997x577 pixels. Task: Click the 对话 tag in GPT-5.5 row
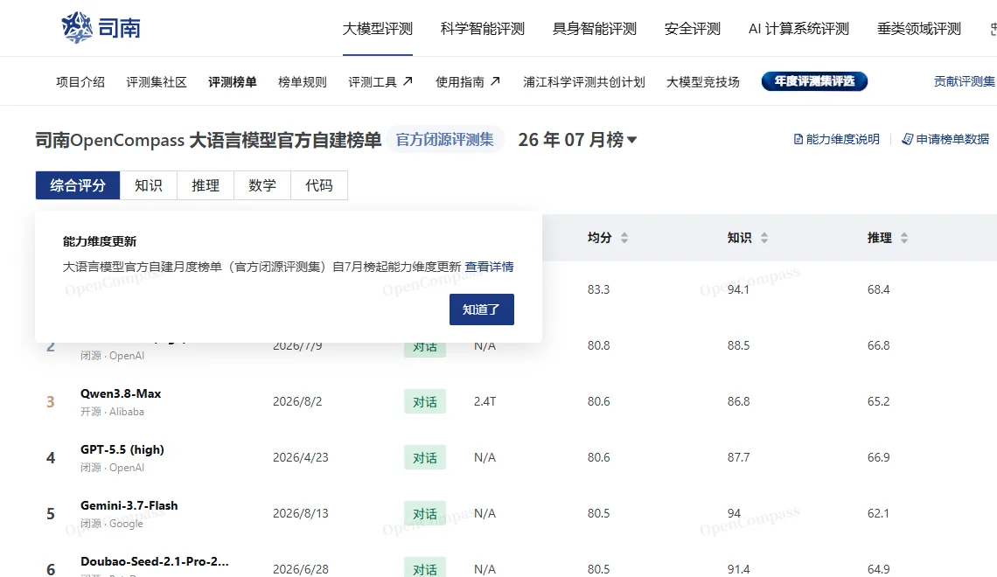pyautogui.click(x=425, y=457)
